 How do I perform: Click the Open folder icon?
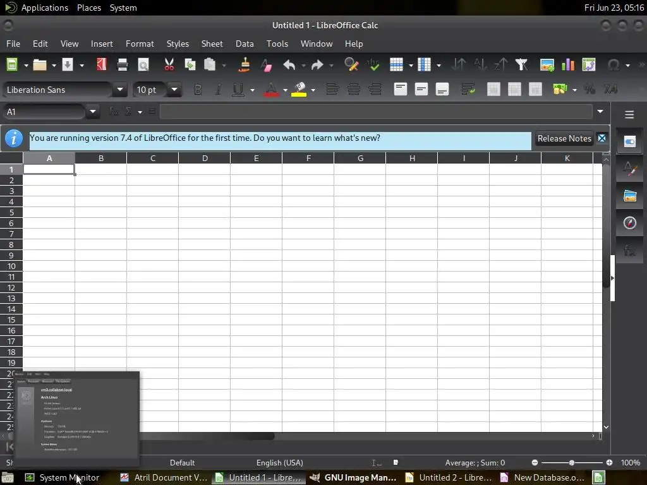pyautogui.click(x=40, y=65)
